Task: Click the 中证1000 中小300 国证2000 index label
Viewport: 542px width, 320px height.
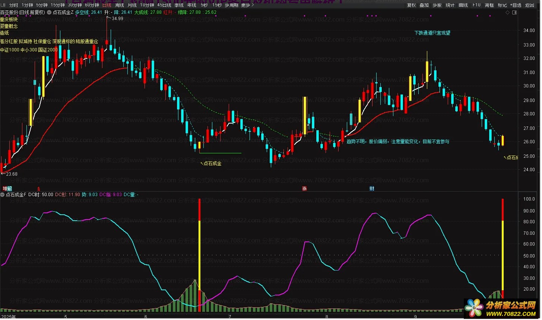Action: click(x=29, y=50)
